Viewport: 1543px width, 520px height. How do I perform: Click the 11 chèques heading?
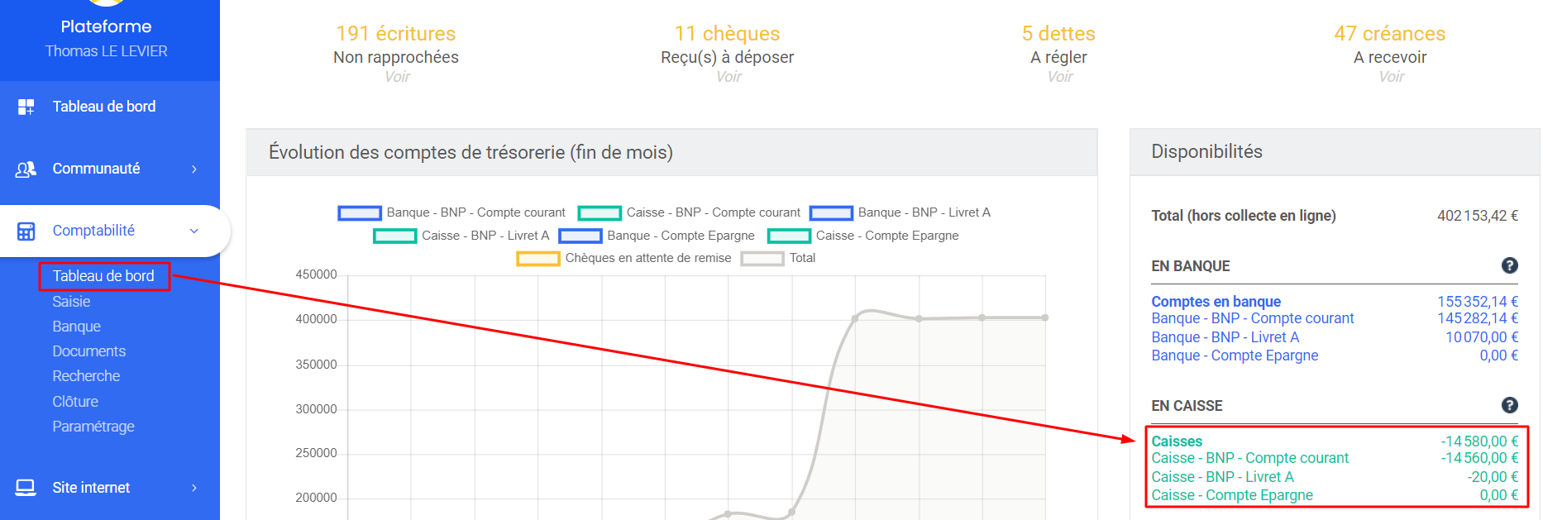[x=728, y=34]
